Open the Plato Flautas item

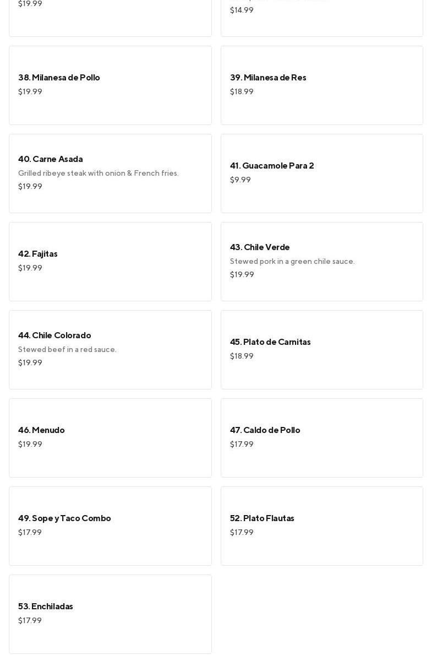(262, 518)
